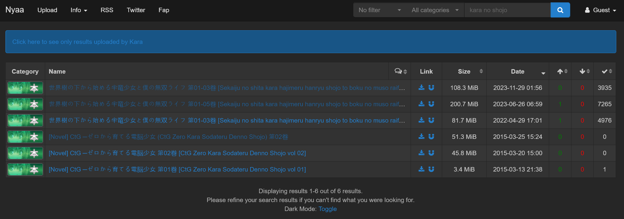Download torrent for the 108.3 MiB entry
The width and height of the screenshot is (624, 219).
pyautogui.click(x=421, y=88)
